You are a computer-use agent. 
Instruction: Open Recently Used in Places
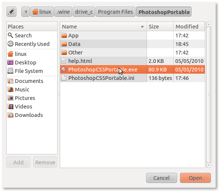tap(32, 44)
